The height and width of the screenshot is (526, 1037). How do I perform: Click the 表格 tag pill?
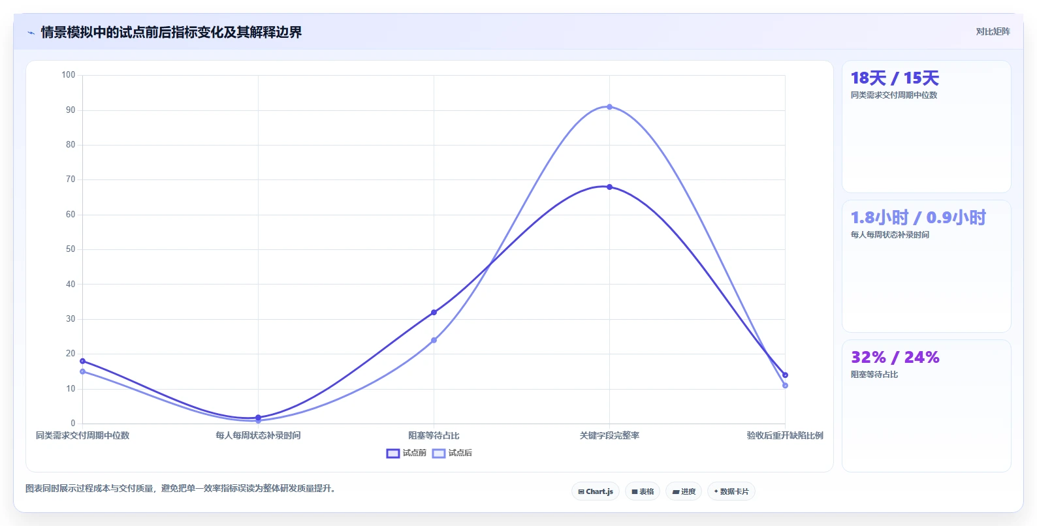point(643,491)
